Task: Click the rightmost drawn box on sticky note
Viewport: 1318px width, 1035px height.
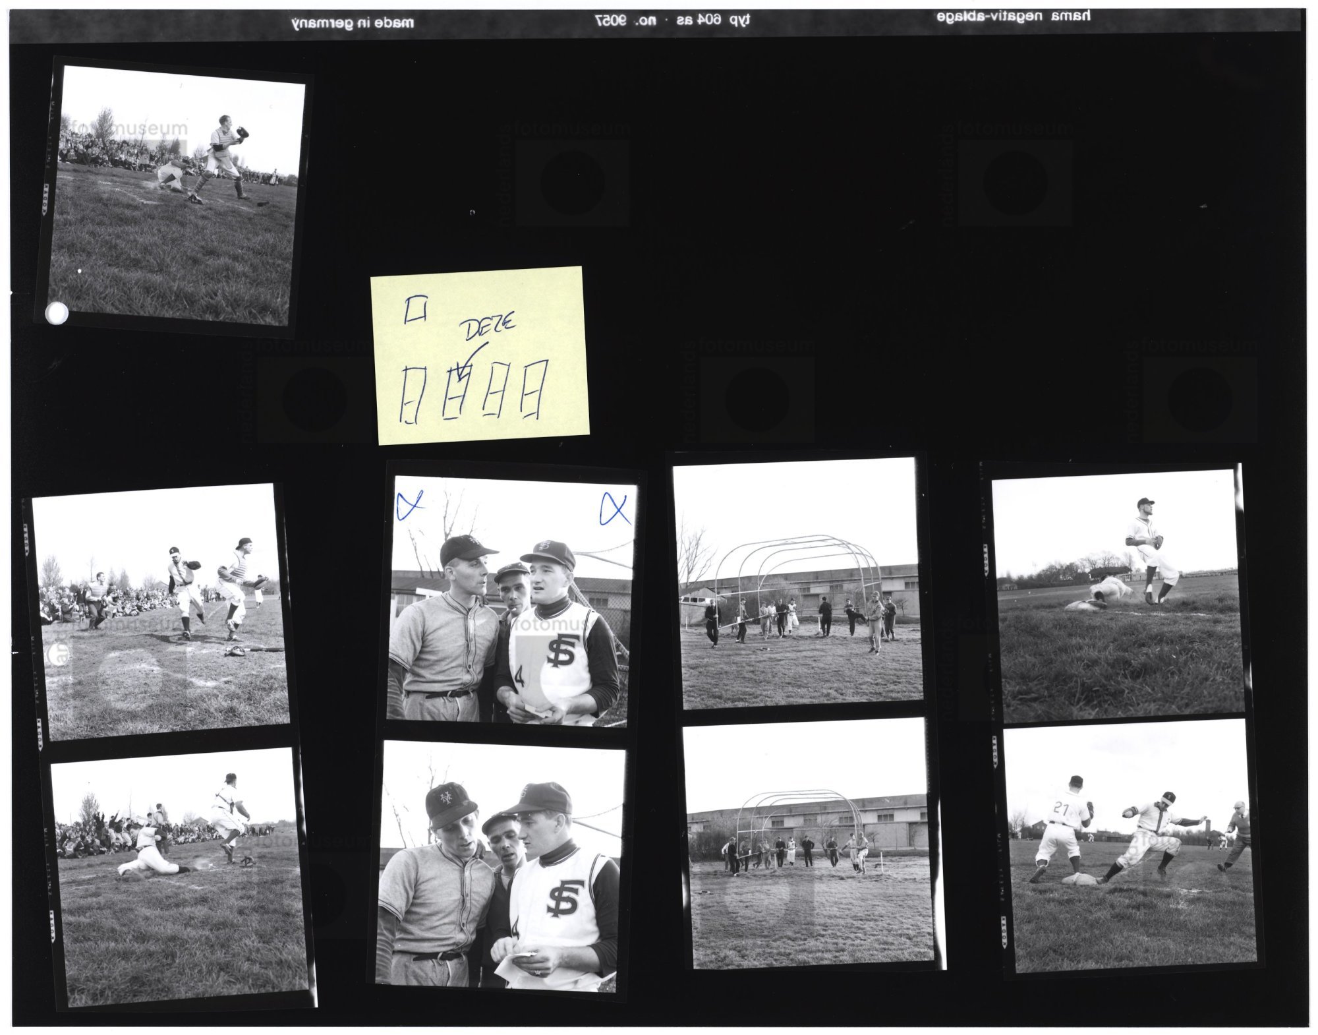Action: pos(533,389)
